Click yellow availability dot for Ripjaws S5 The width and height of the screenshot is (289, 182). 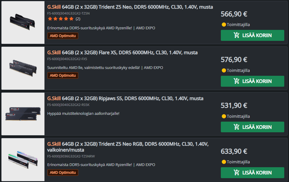(x=224, y=116)
